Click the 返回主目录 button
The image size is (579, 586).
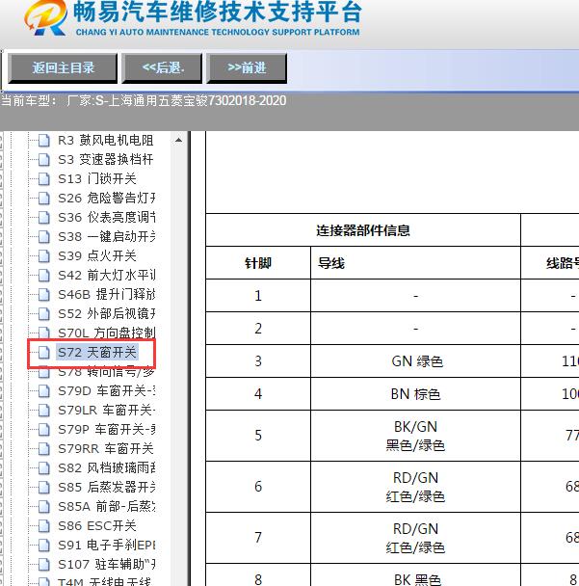(63, 68)
